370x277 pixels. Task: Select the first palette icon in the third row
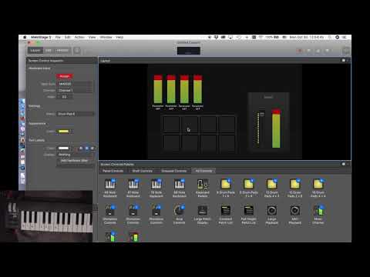(x=110, y=236)
